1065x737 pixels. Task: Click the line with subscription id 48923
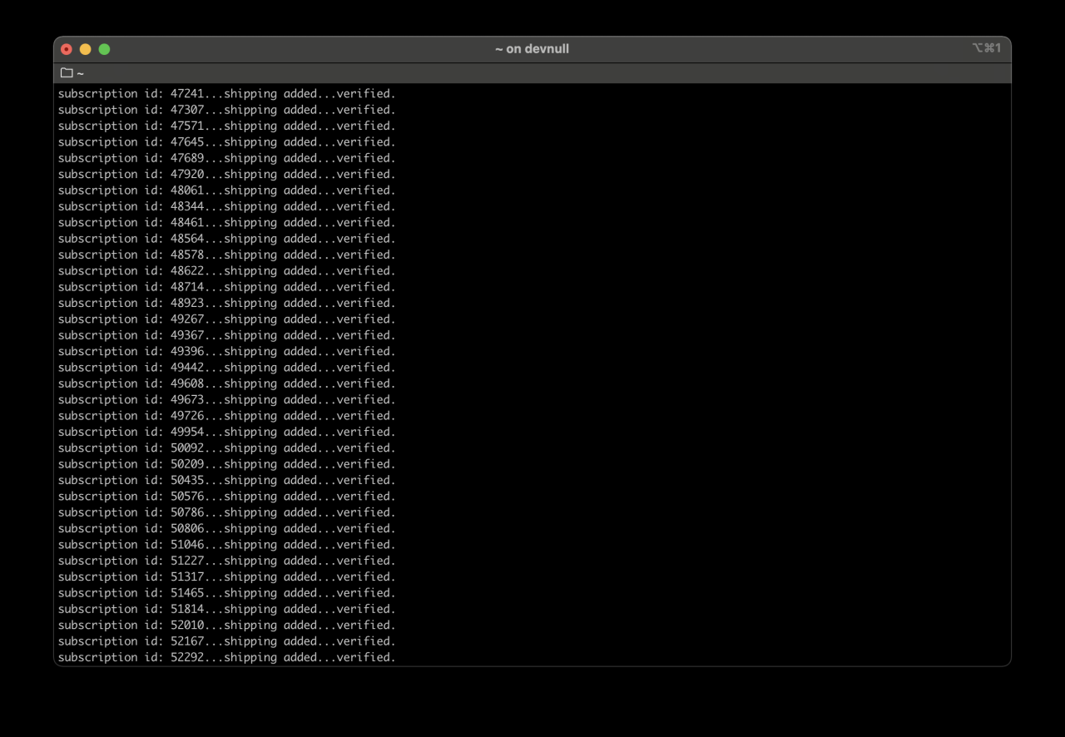227,303
